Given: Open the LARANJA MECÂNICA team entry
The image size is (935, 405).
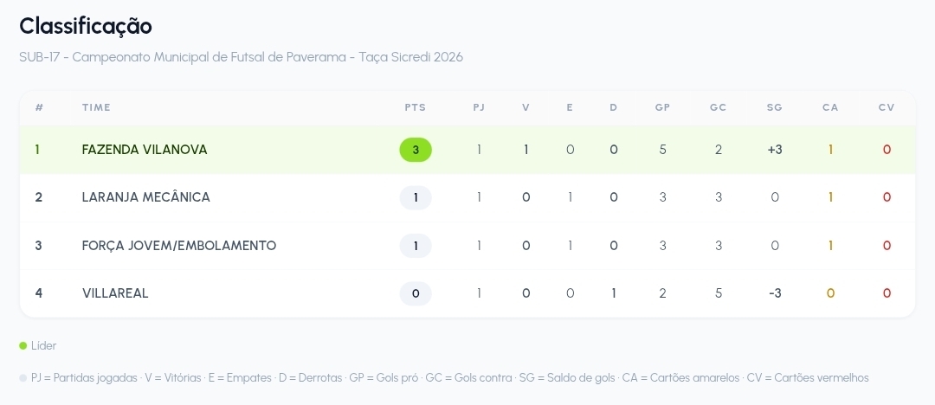Looking at the screenshot, I should [146, 197].
